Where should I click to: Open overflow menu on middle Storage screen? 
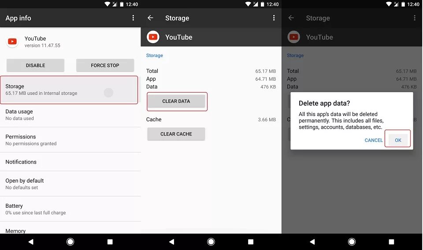[274, 18]
